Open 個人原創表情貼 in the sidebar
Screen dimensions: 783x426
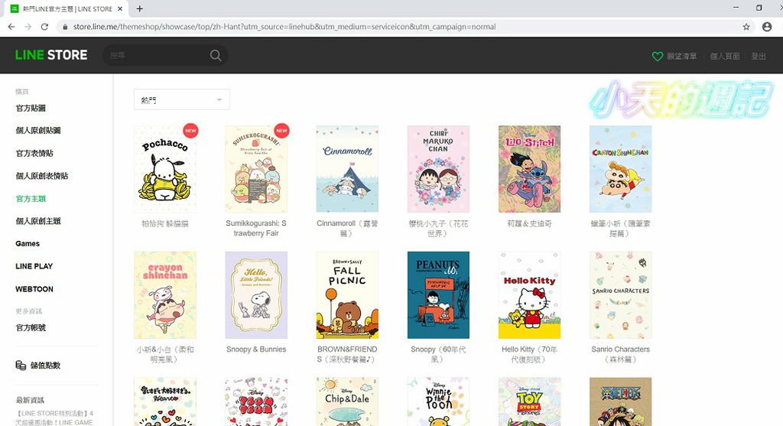[42, 176]
